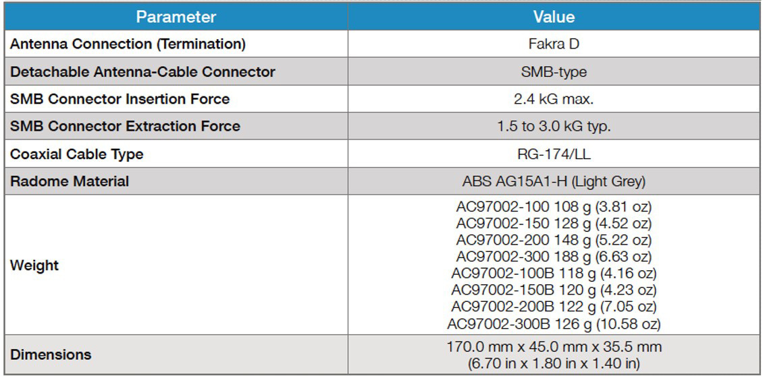Select the Dimensions row label
This screenshot has height=378, width=763.
(x=51, y=354)
